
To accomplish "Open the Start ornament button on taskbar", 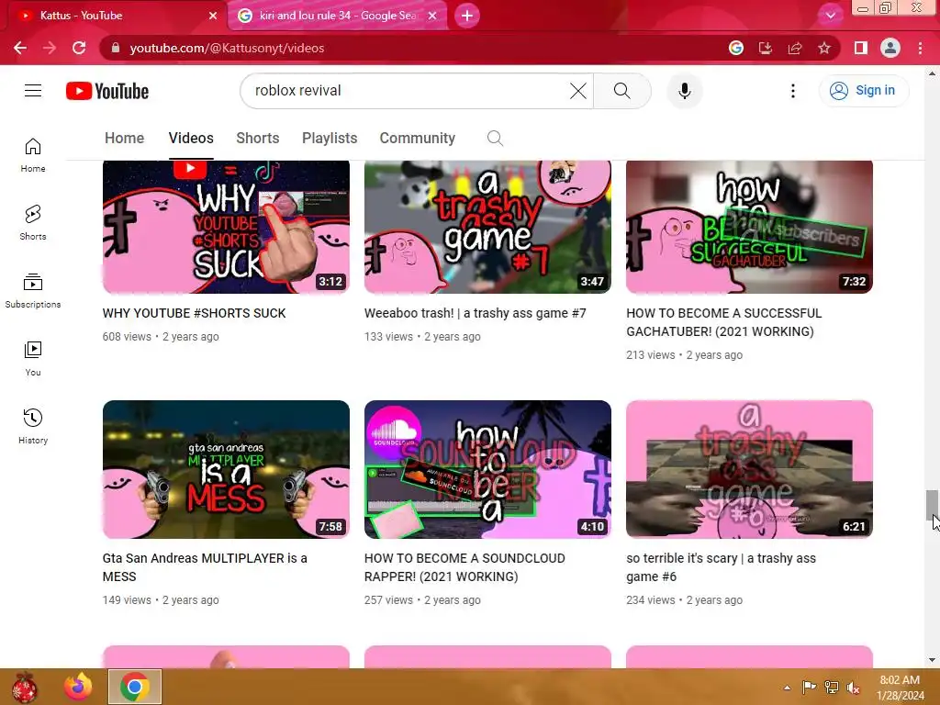I will pos(24,687).
